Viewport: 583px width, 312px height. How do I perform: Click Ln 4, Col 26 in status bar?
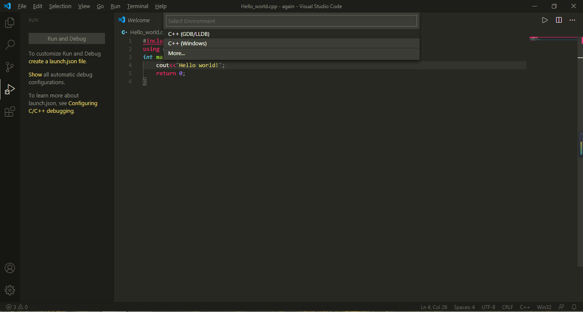click(434, 307)
